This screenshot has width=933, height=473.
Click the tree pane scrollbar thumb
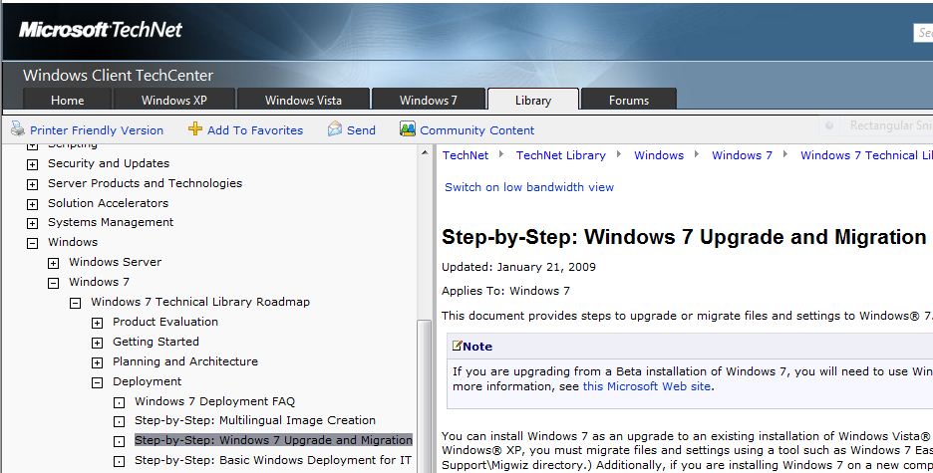(425, 396)
